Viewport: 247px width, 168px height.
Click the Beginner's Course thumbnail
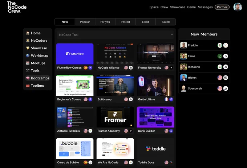(75, 85)
